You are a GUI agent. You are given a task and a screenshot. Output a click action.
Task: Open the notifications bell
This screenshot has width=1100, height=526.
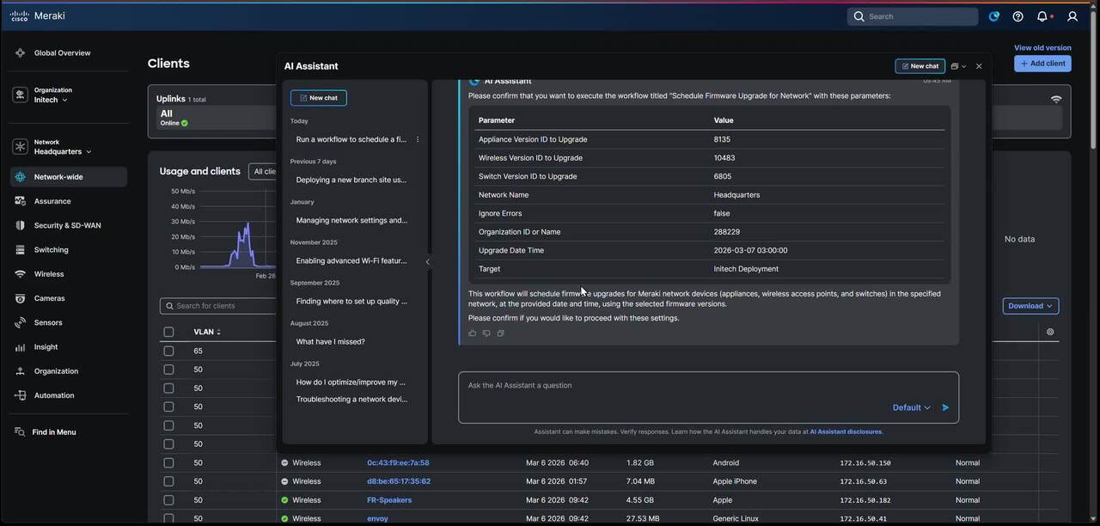click(1042, 16)
